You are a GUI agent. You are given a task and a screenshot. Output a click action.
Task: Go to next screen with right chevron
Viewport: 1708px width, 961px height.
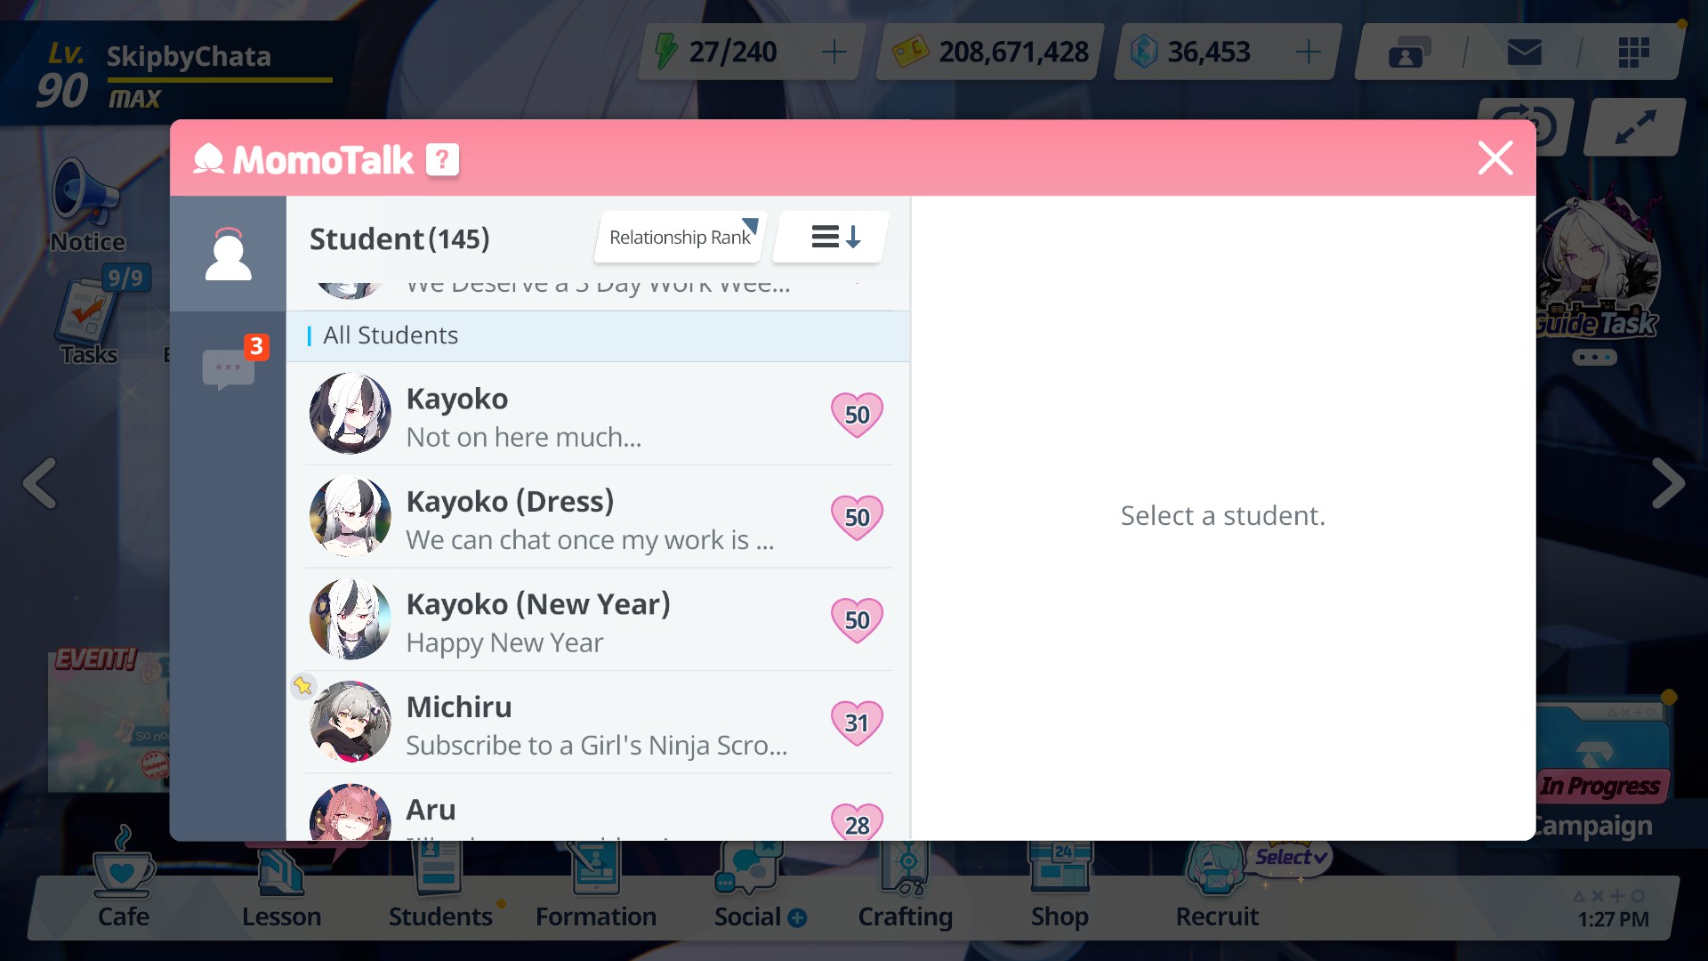pos(1667,484)
